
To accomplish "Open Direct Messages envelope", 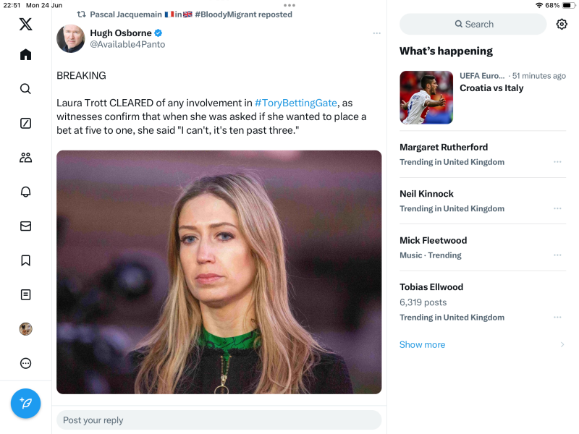I will [x=25, y=226].
